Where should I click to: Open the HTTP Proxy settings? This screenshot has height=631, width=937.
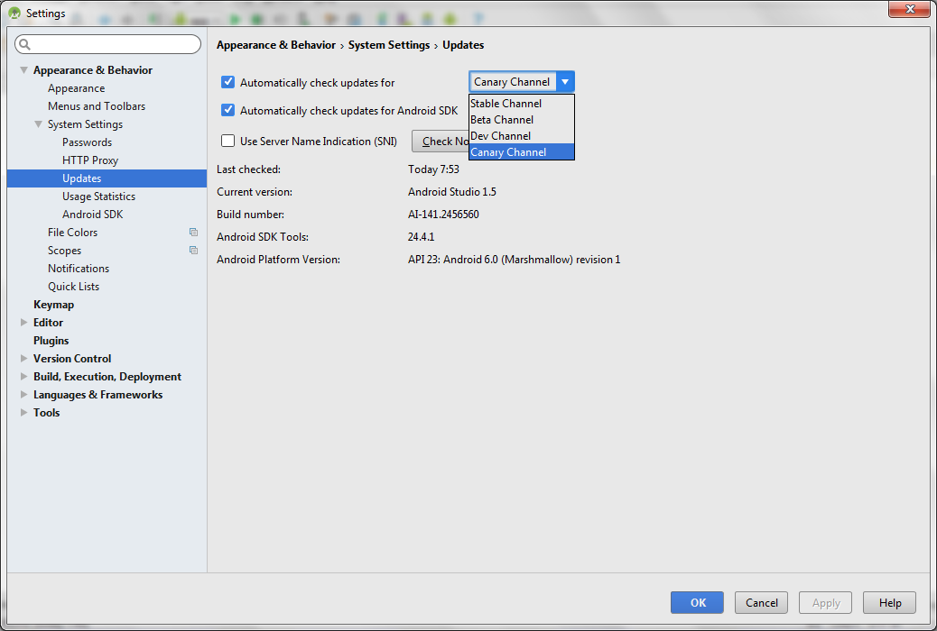tap(90, 160)
